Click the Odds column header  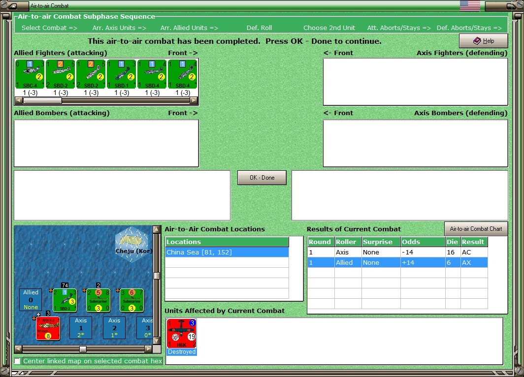click(423, 242)
